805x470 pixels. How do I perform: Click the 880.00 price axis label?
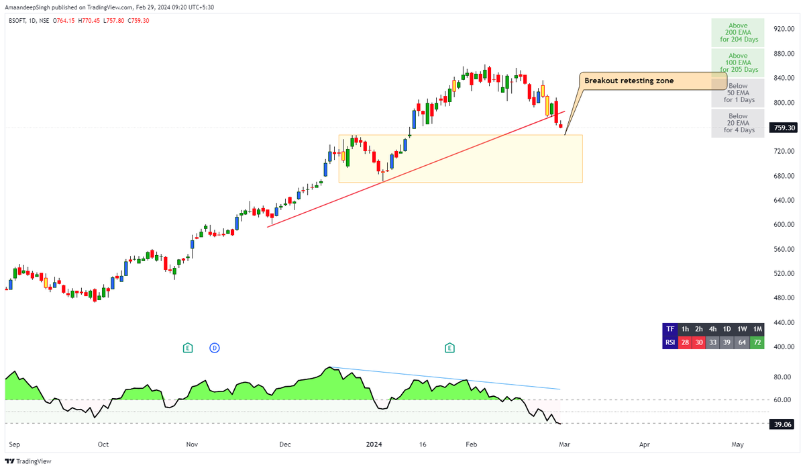(x=783, y=54)
